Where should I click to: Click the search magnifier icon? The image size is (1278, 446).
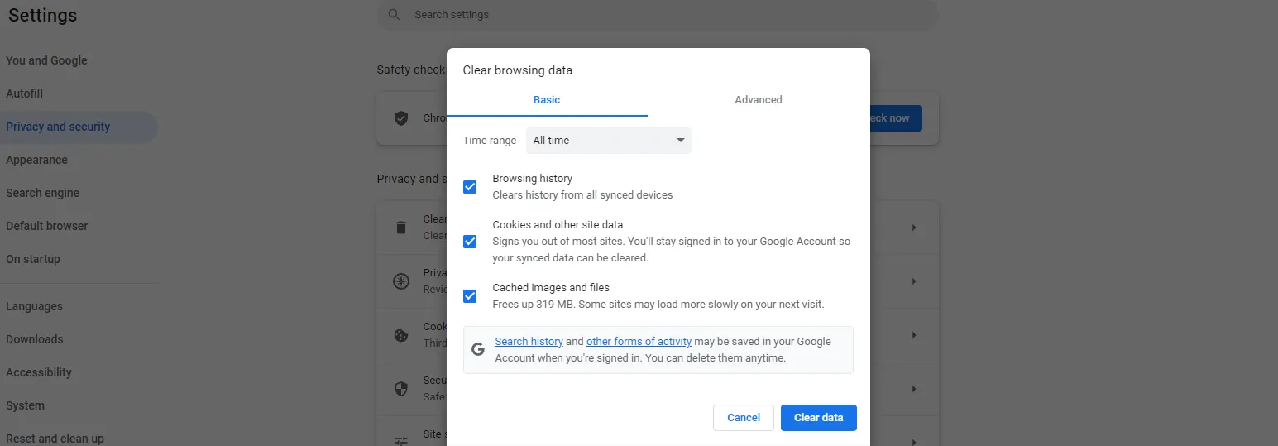click(x=395, y=15)
